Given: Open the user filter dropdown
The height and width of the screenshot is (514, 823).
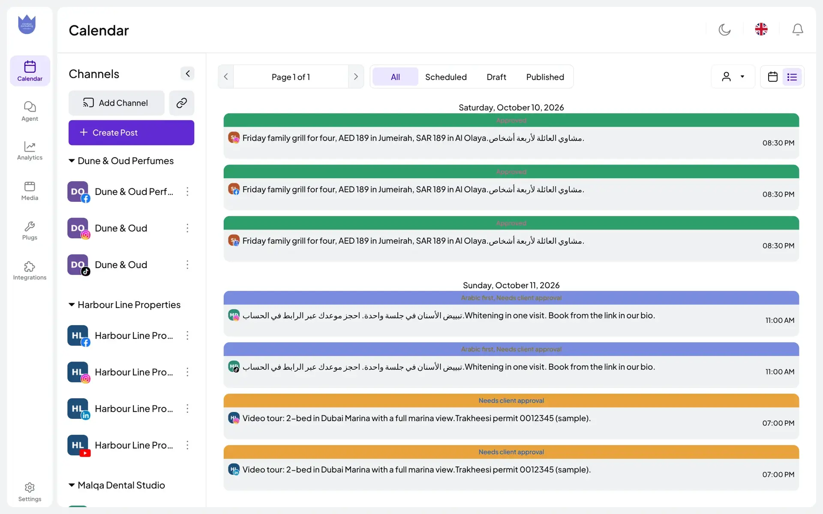Looking at the screenshot, I should coord(733,77).
